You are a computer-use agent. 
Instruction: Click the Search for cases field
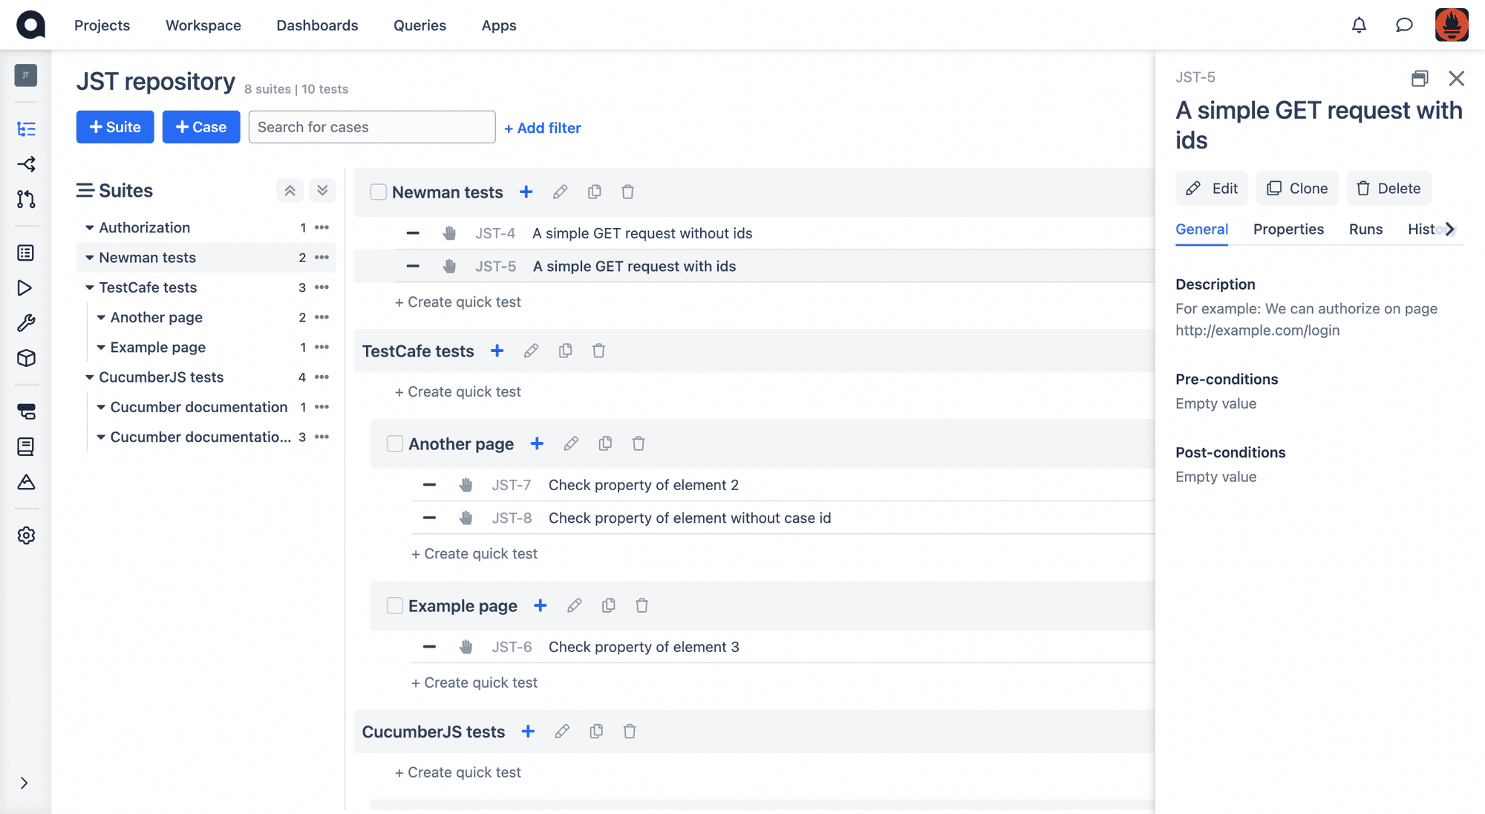[x=372, y=127]
